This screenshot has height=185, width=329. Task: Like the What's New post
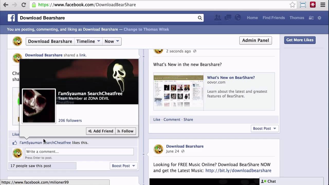pyautogui.click(x=157, y=119)
